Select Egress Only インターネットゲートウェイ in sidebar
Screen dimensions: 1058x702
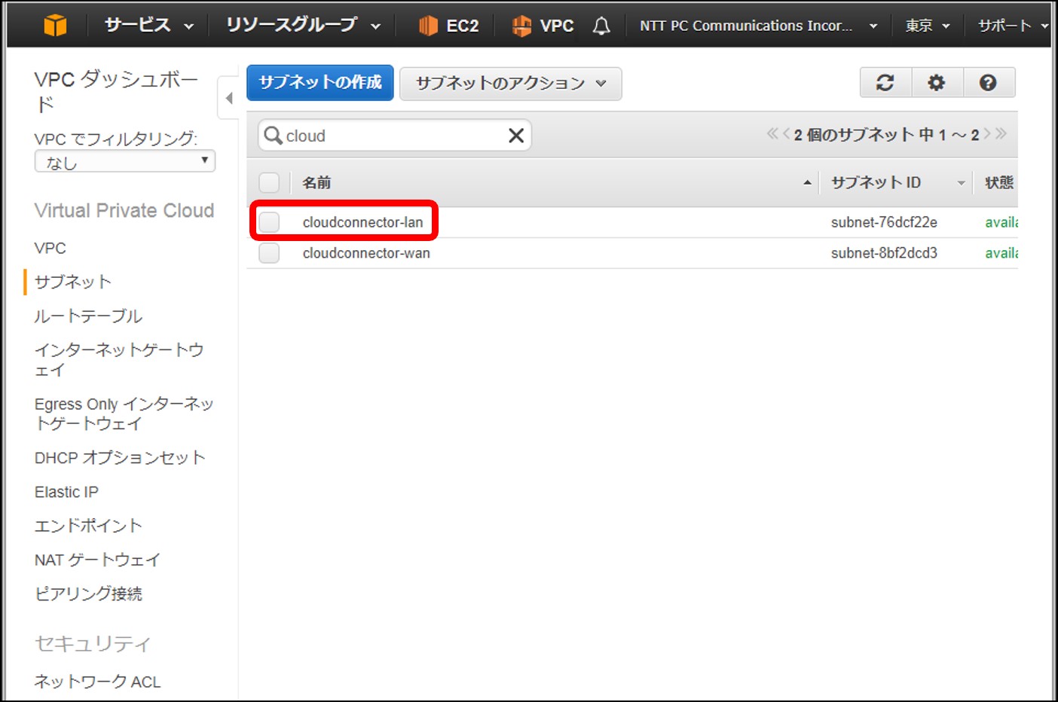tap(124, 414)
